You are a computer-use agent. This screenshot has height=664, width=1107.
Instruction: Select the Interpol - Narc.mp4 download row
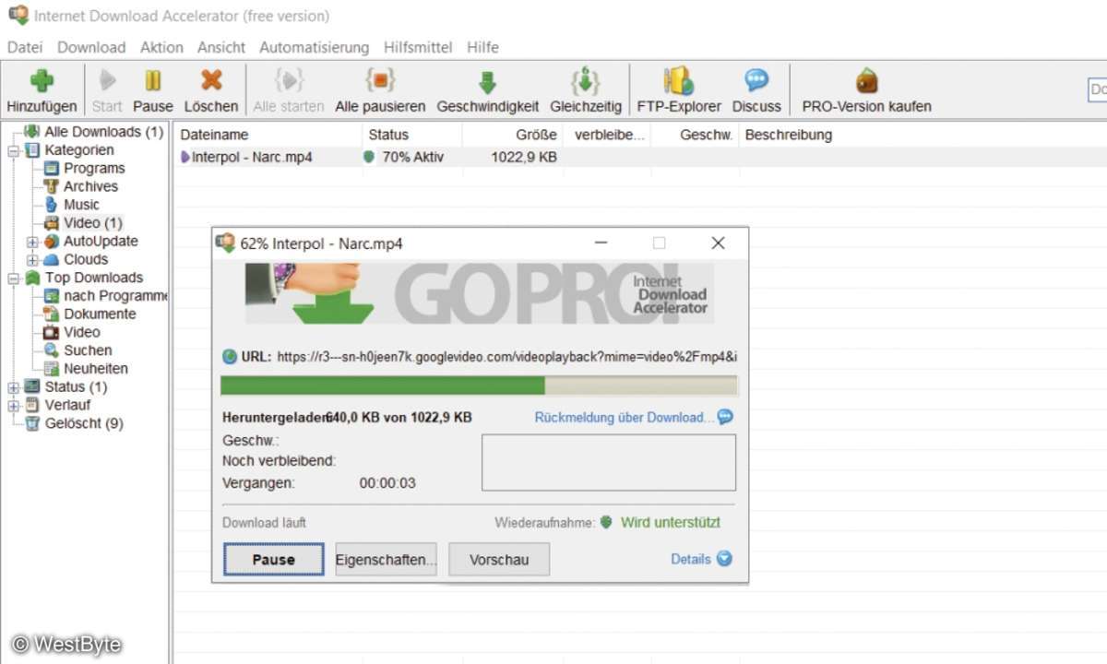[640, 158]
